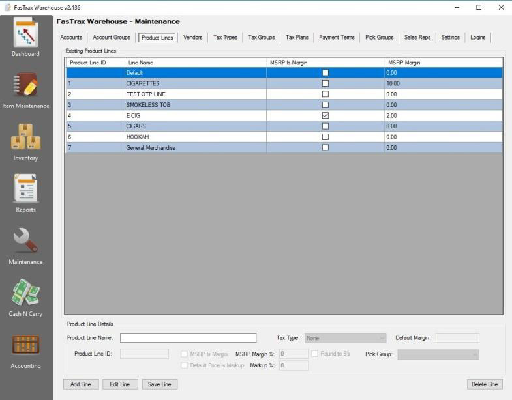Switch to the Tax Types tab
Screen dimensions: 512x400
point(225,38)
